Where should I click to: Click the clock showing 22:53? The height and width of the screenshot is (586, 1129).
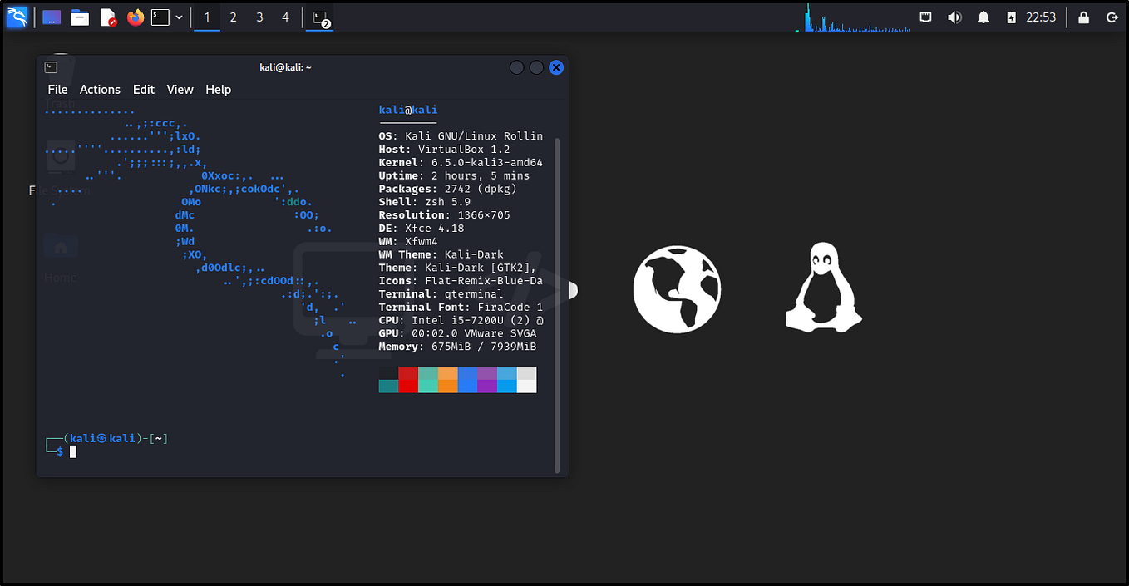[1040, 17]
